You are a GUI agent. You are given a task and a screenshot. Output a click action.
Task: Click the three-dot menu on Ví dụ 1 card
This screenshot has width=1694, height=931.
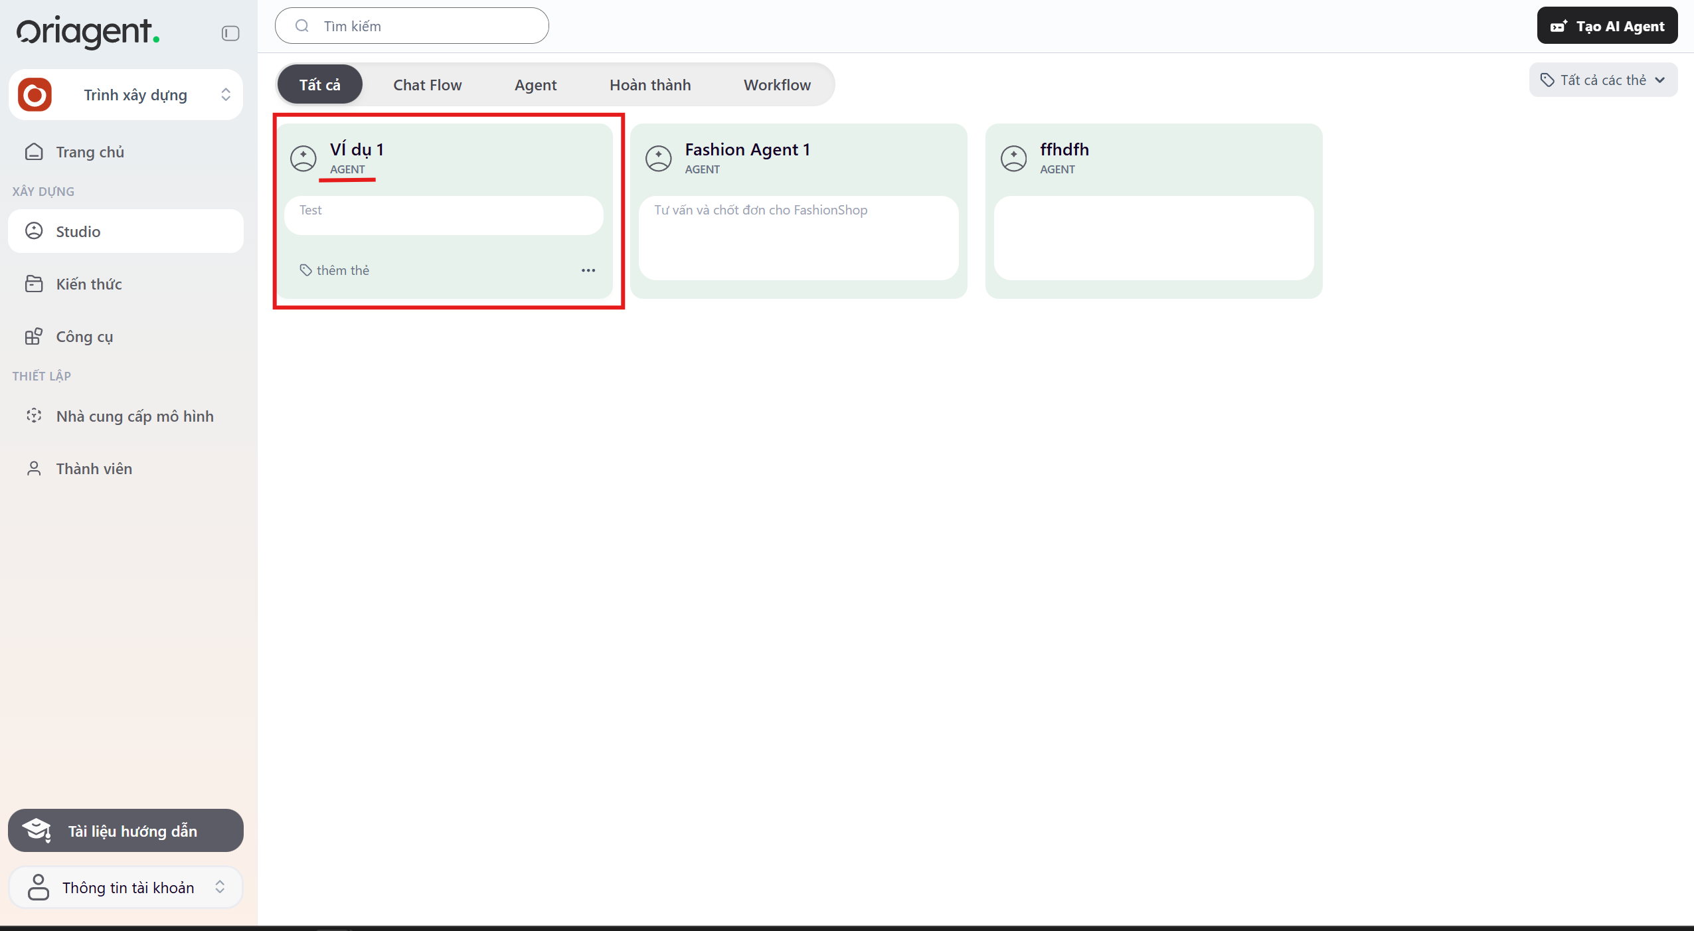click(588, 270)
